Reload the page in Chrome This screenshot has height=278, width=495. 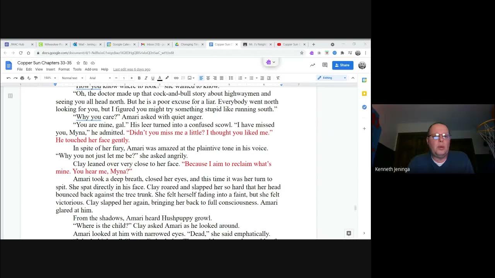pos(20,53)
